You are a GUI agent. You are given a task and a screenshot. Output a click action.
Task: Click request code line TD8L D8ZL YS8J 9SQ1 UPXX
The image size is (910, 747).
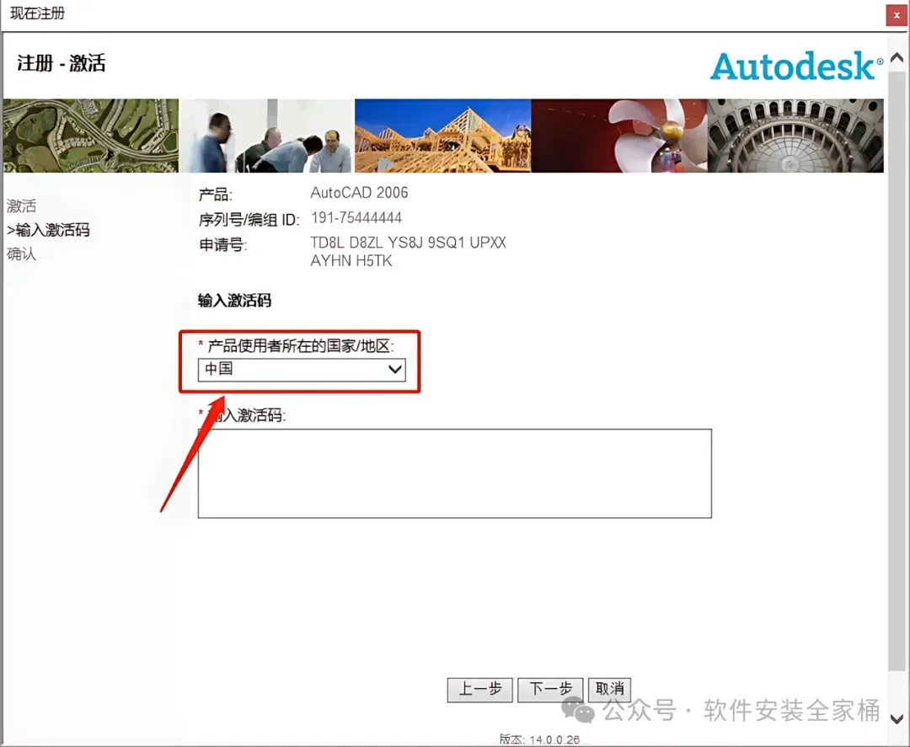[x=408, y=243]
